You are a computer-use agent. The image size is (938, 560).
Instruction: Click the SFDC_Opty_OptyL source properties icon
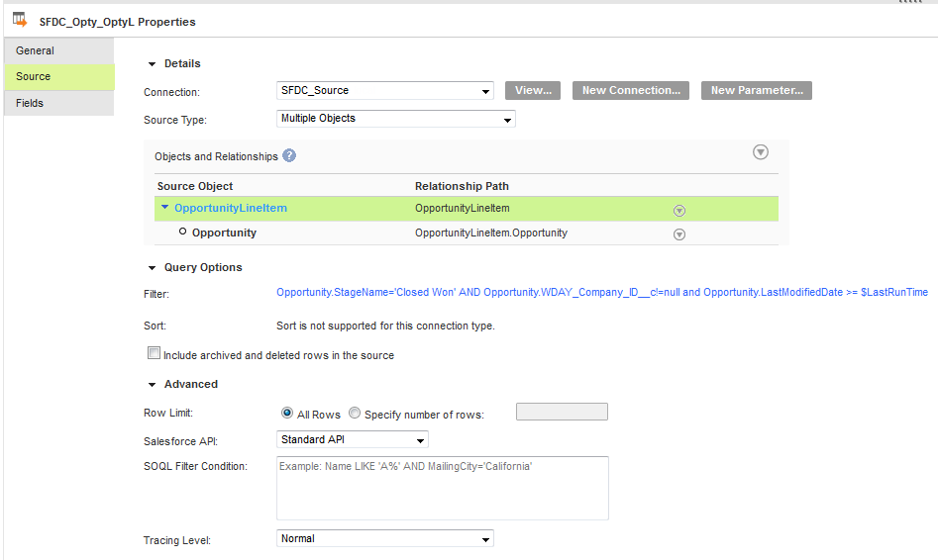click(x=20, y=20)
